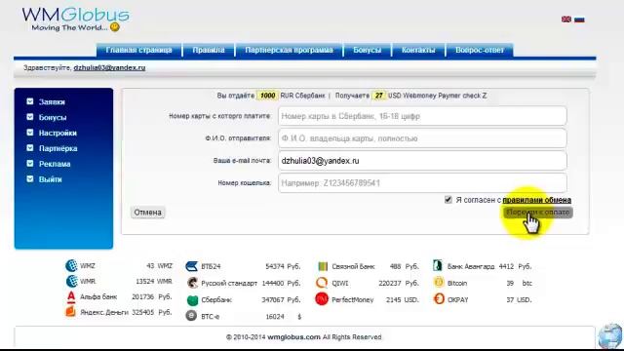Click the globe icon at bottom right

pos(609,336)
